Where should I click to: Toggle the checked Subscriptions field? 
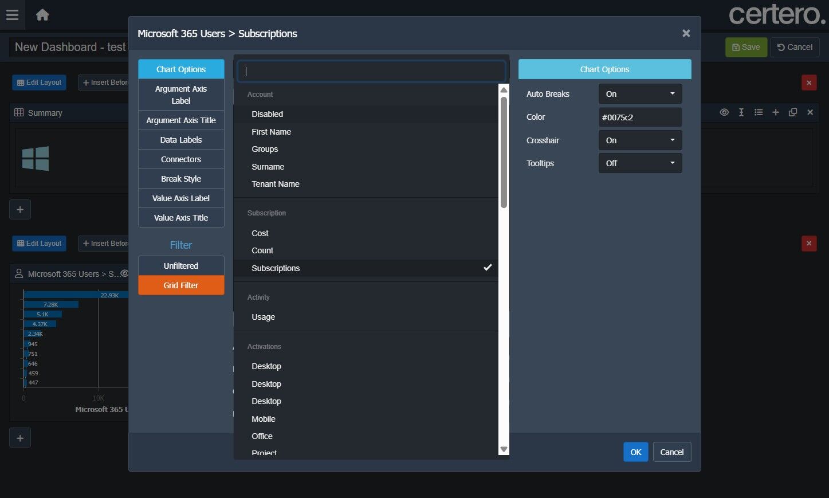click(x=366, y=268)
